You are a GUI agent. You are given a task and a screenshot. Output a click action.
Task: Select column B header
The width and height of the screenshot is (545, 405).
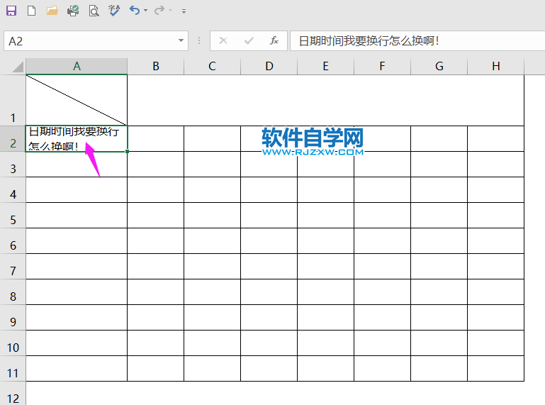click(x=156, y=66)
